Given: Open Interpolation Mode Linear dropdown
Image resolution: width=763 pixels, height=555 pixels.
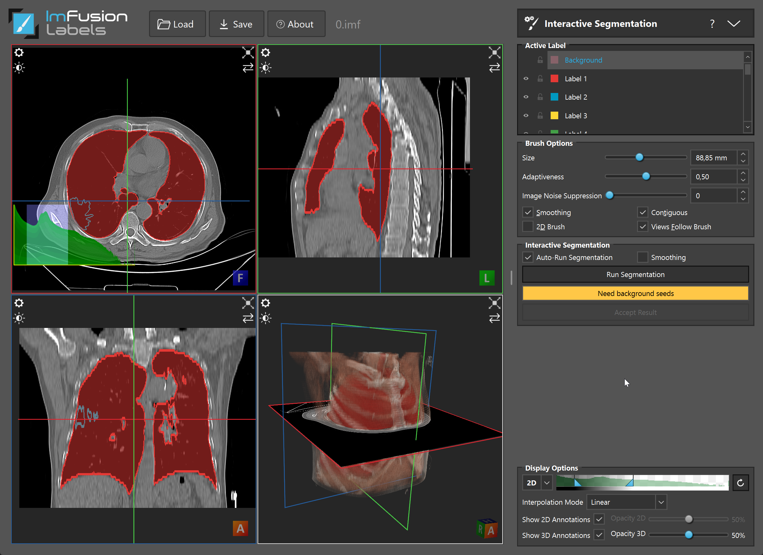Looking at the screenshot, I should tap(626, 502).
